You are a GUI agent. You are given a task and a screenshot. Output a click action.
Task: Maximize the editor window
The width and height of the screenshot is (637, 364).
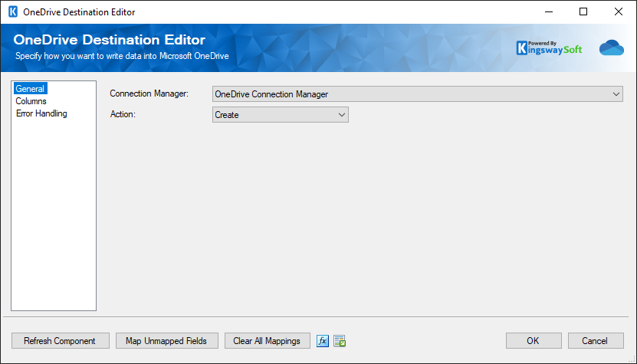click(583, 11)
